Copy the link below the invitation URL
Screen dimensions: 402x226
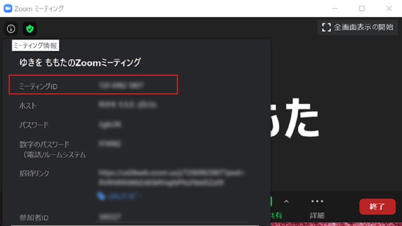click(120, 196)
